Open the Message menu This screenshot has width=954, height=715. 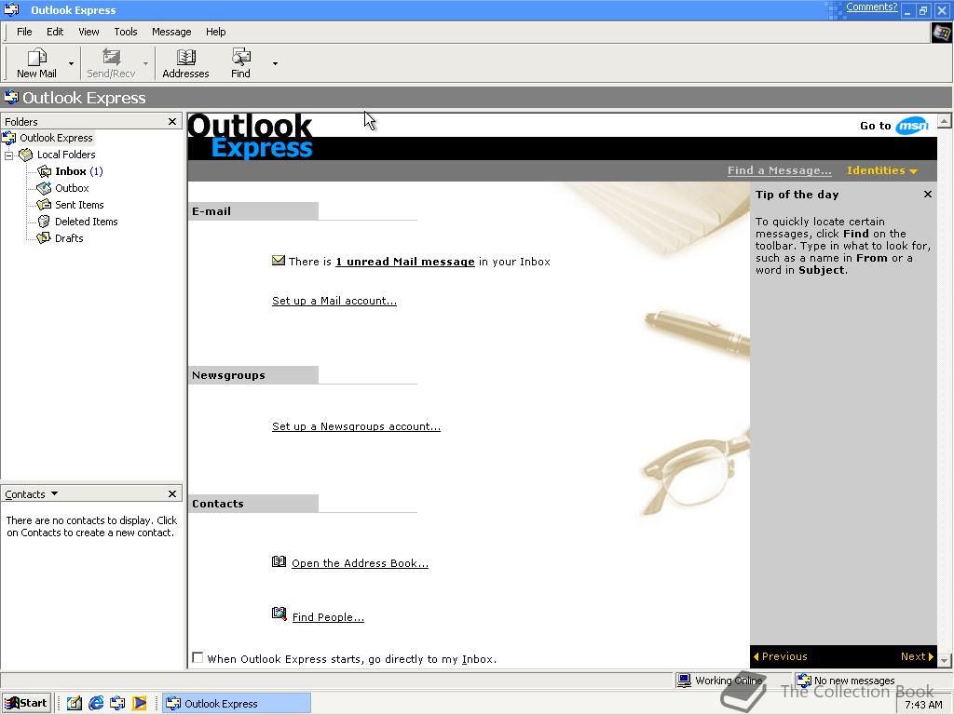(171, 32)
